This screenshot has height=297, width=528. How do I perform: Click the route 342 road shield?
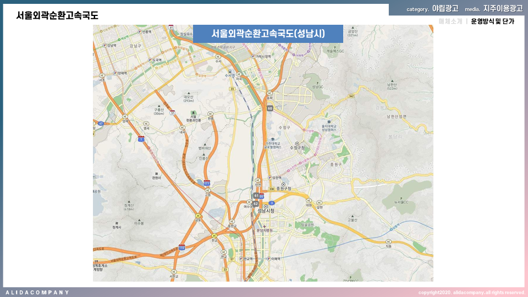tap(351, 96)
